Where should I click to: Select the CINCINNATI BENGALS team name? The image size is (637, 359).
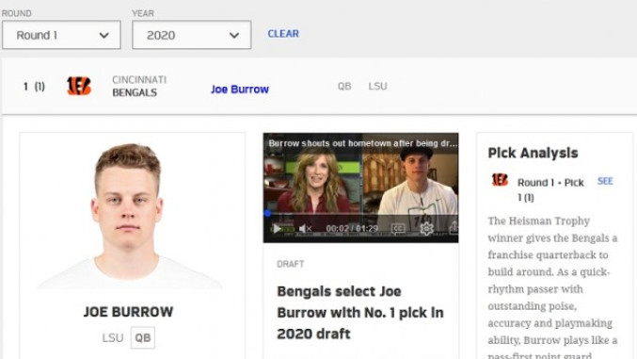139,86
